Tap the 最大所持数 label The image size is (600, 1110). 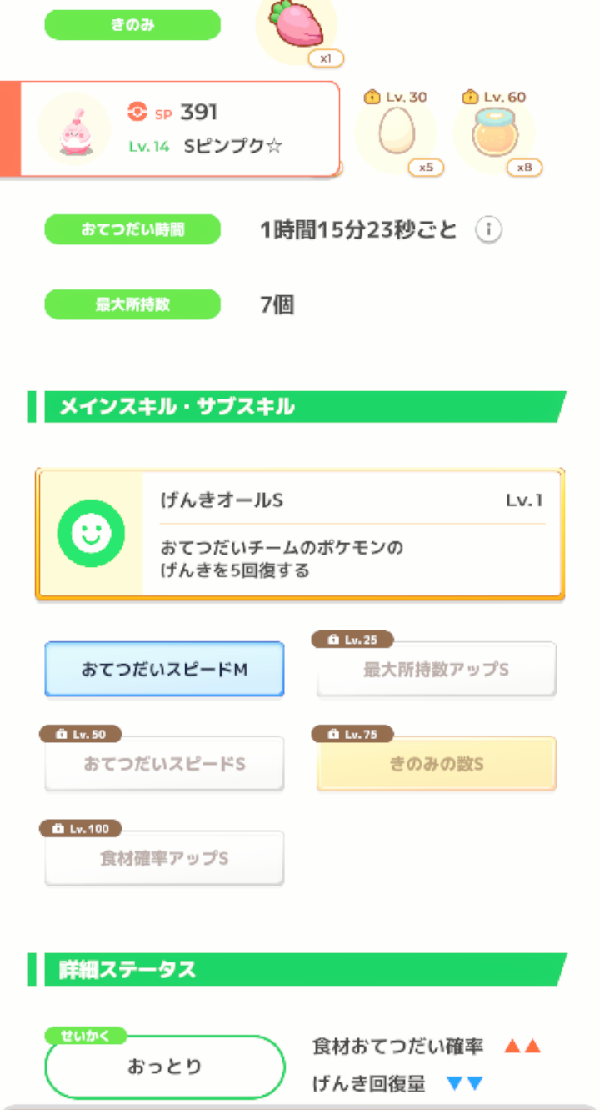132,304
